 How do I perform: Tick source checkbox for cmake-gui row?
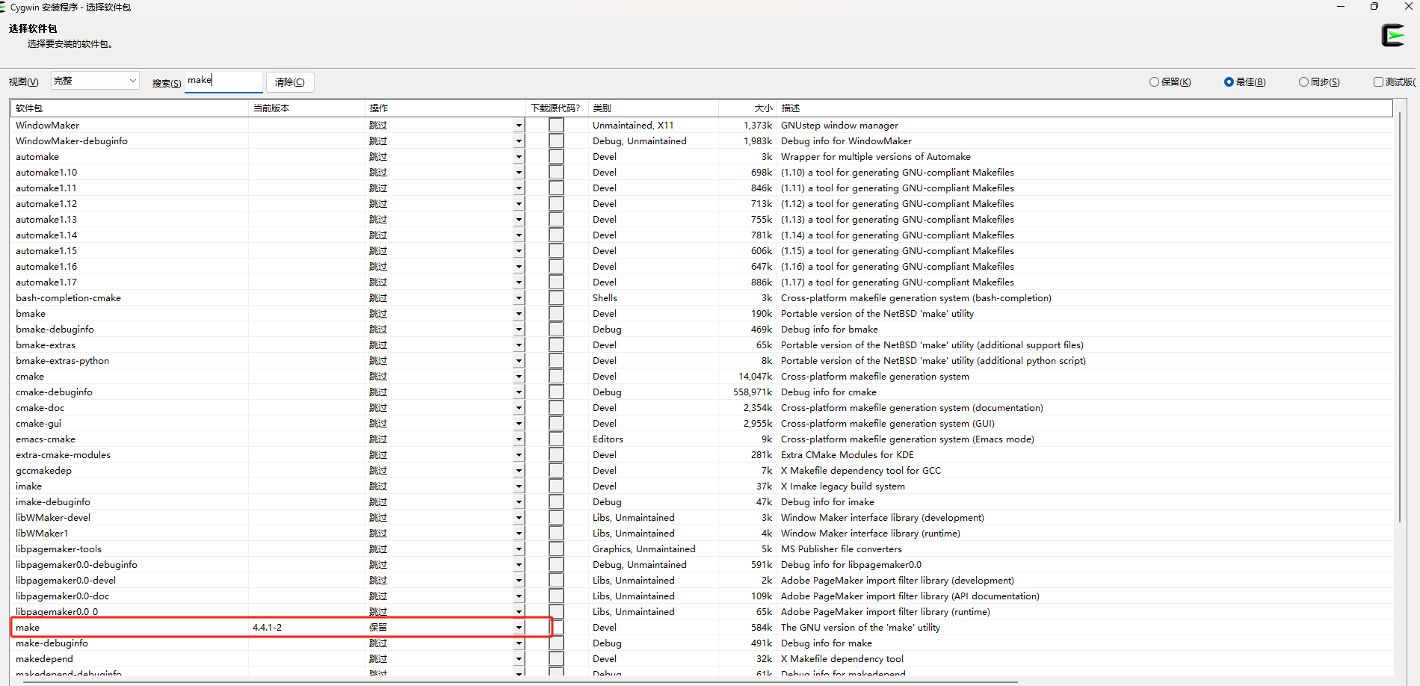pos(556,423)
